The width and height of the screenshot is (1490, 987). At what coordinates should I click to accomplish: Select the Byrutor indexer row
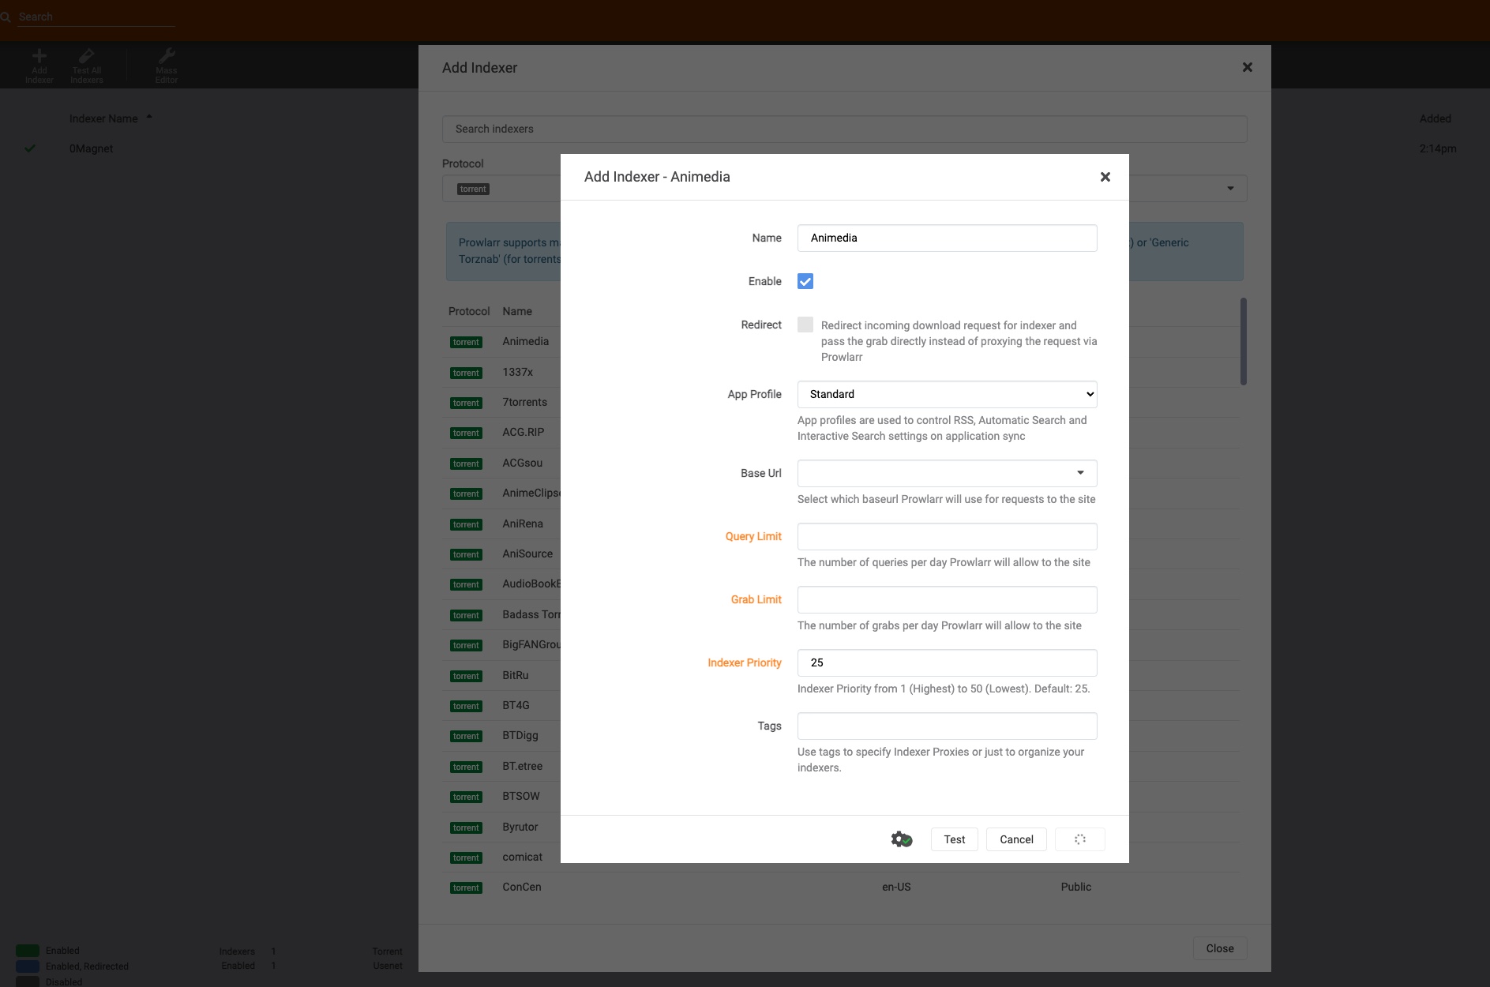click(520, 827)
